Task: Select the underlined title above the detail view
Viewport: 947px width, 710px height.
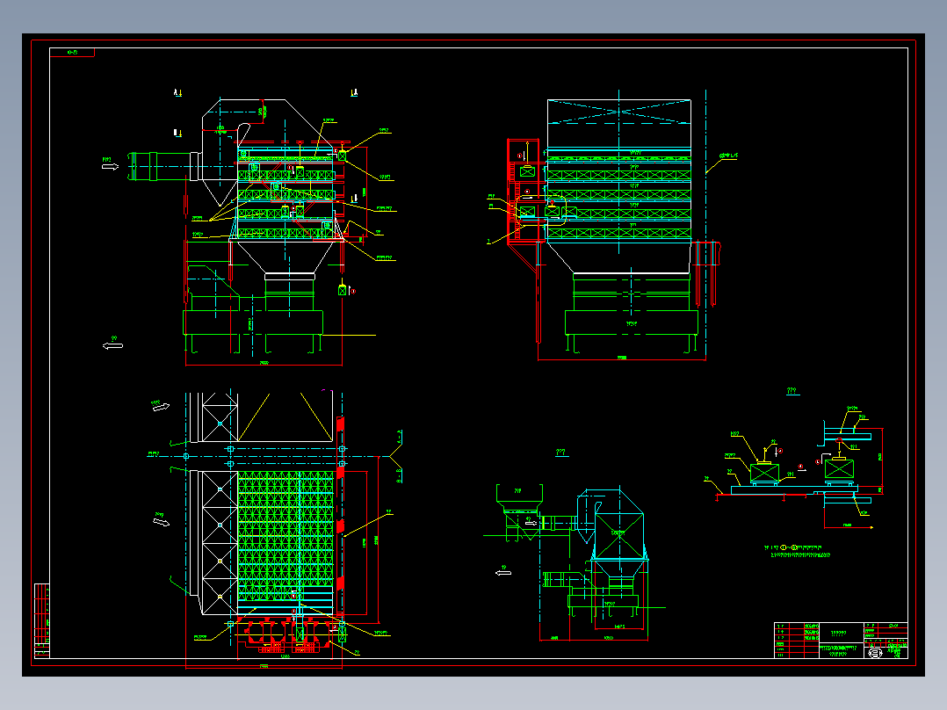Action: click(x=792, y=392)
